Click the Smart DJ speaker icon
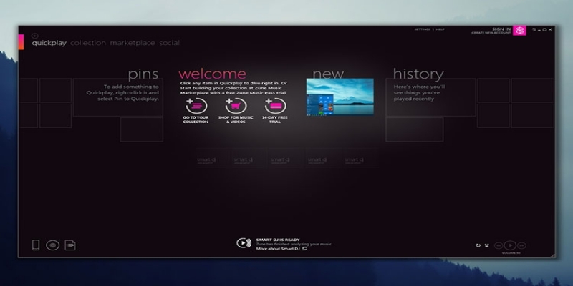573x286 pixels. [244, 244]
